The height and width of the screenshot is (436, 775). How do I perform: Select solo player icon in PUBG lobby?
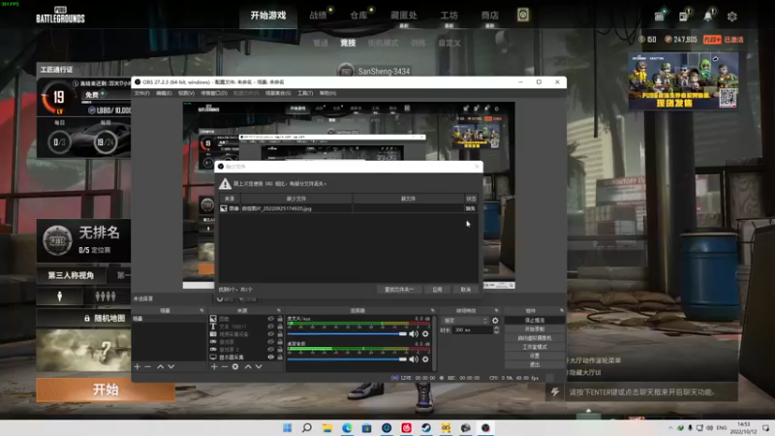[x=60, y=296]
